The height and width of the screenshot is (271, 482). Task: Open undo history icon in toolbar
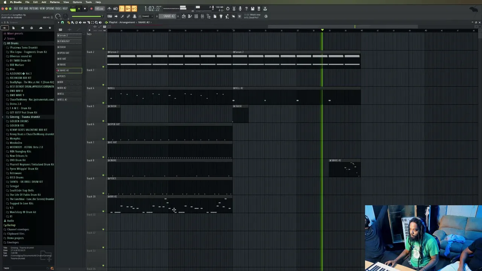227,9
